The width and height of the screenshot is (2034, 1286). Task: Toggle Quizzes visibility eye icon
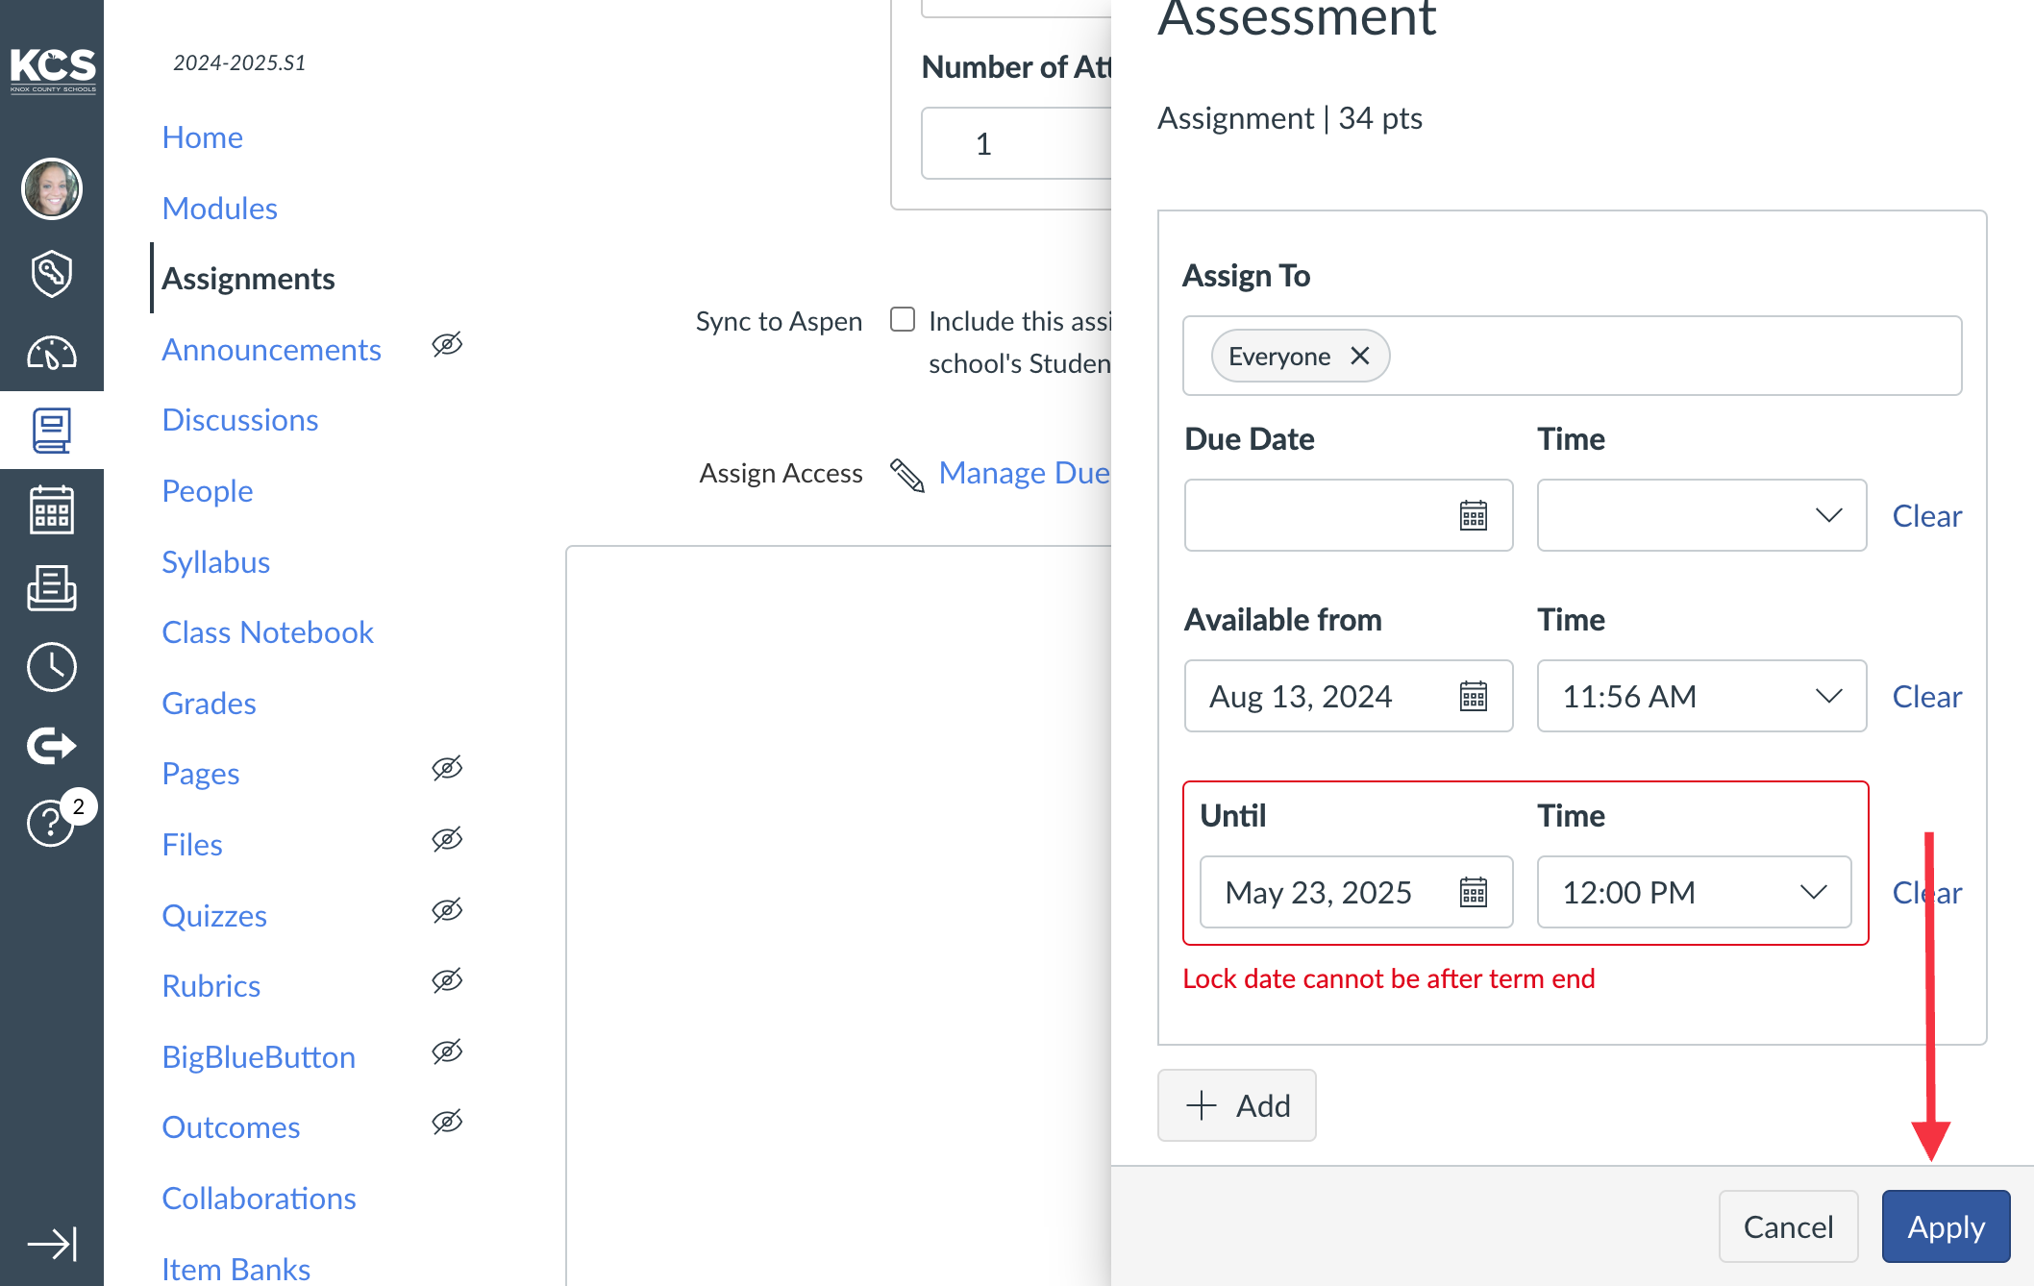click(447, 910)
